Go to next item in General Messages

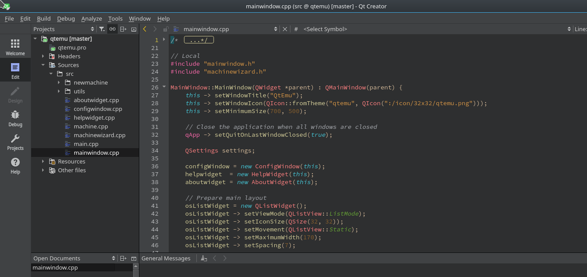225,258
